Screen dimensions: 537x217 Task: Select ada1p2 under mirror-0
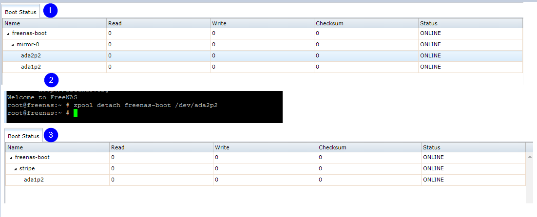click(x=263, y=67)
